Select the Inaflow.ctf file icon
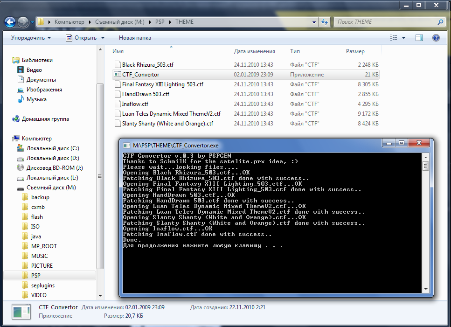 coord(118,104)
